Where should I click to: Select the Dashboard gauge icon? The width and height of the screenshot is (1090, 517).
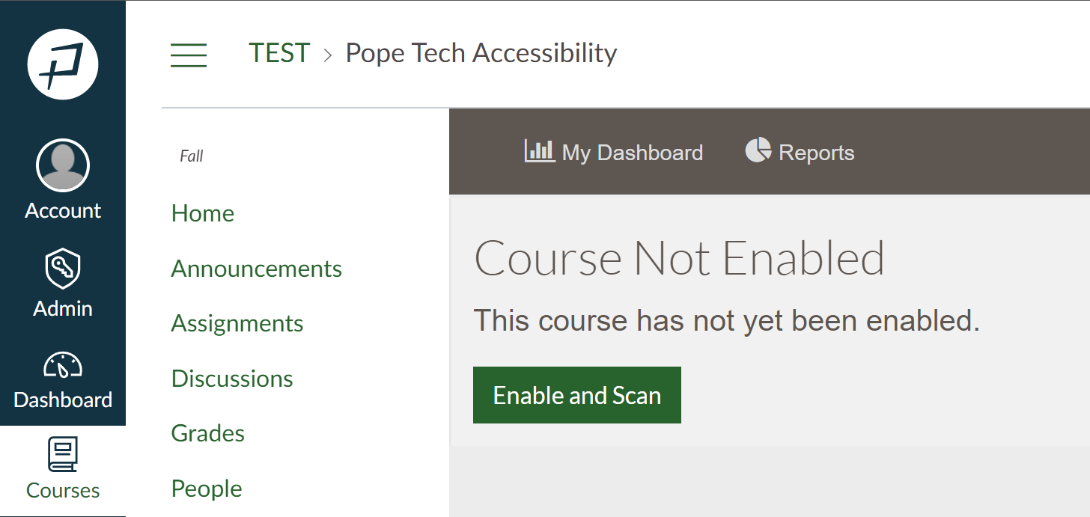coord(63,365)
